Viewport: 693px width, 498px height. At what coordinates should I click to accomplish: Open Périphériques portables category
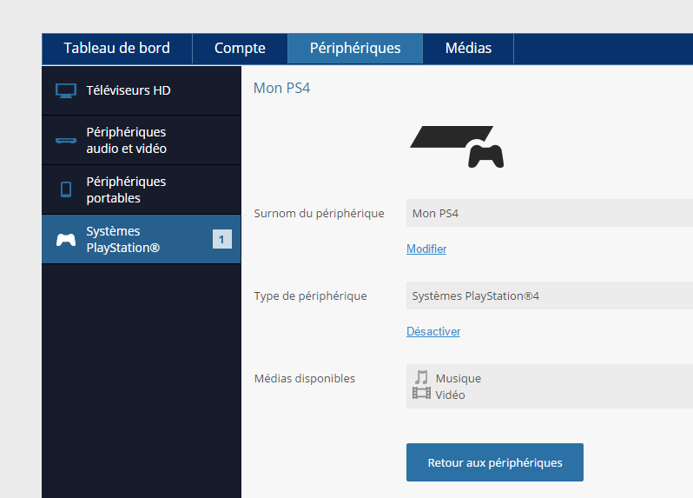point(142,189)
